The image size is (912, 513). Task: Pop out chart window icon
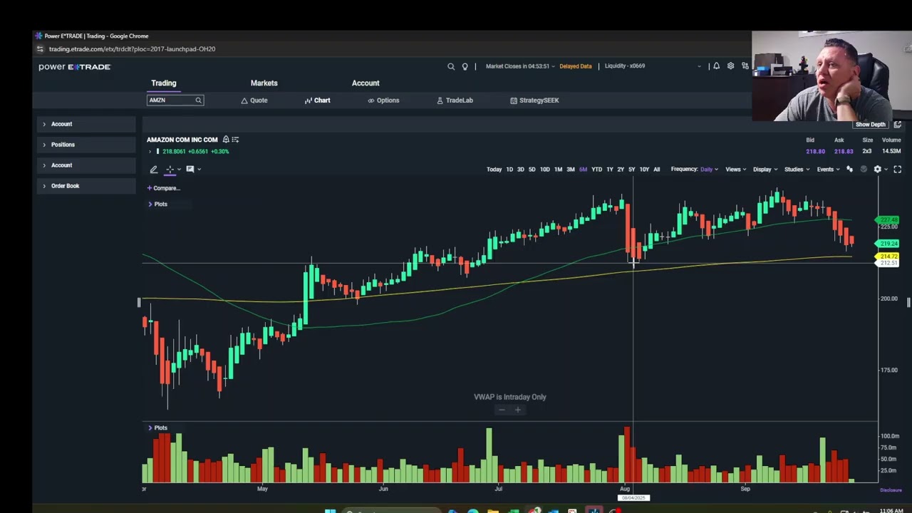898,125
